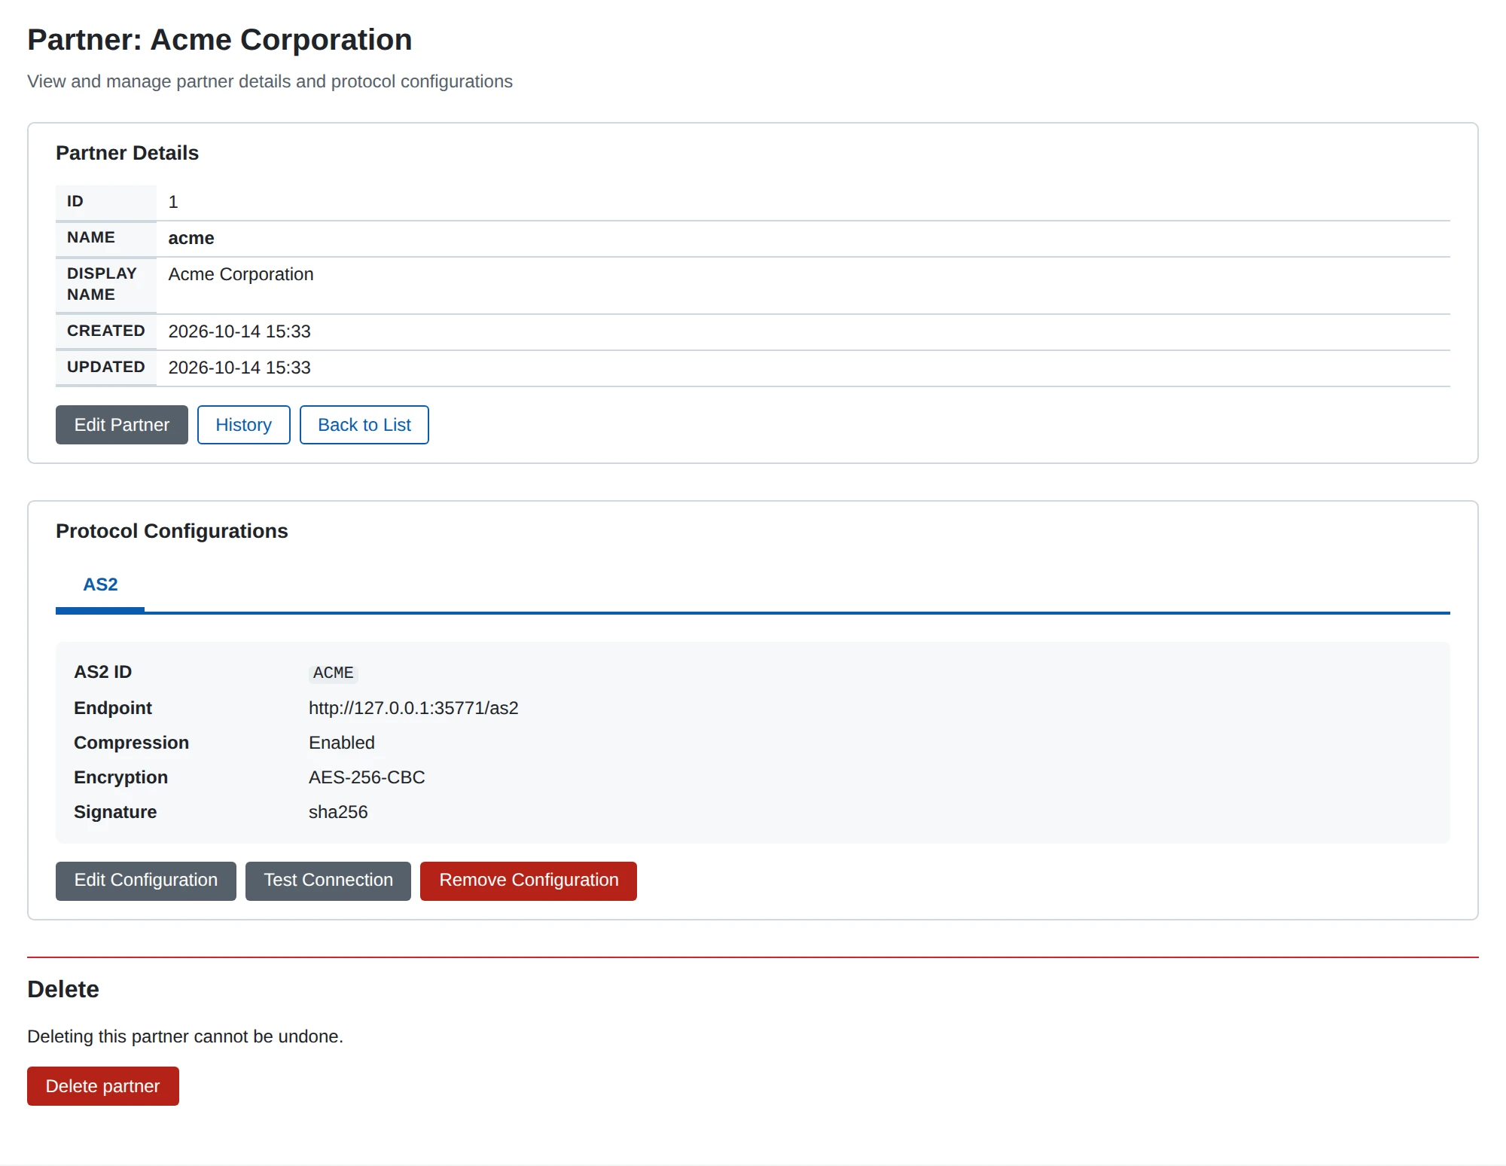Click the page subtitle about protocol configurations
Screen dimensions: 1506x1166
coord(270,81)
